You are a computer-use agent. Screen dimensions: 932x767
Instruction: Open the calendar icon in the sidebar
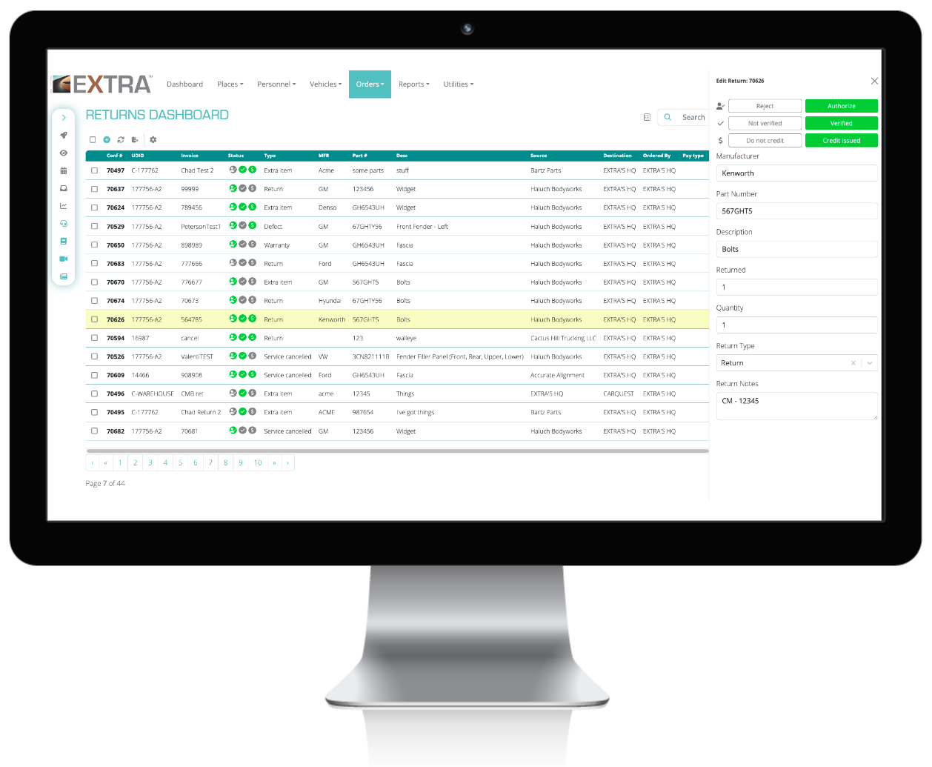(64, 170)
